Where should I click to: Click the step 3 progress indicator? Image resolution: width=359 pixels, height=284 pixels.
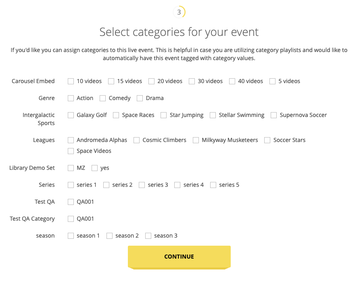point(179,12)
